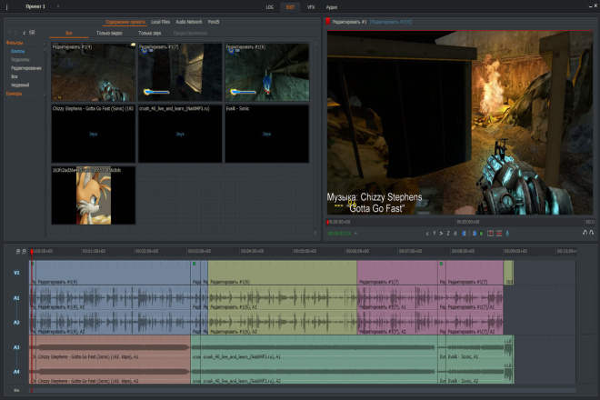
Task: Switch to the EDIT workspace tab
Action: coord(290,7)
